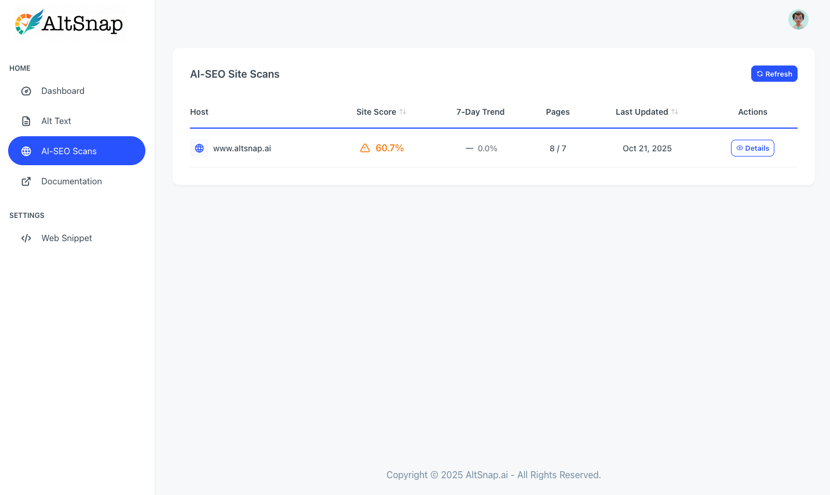Go to Alt Text page
830x495 pixels.
[56, 121]
